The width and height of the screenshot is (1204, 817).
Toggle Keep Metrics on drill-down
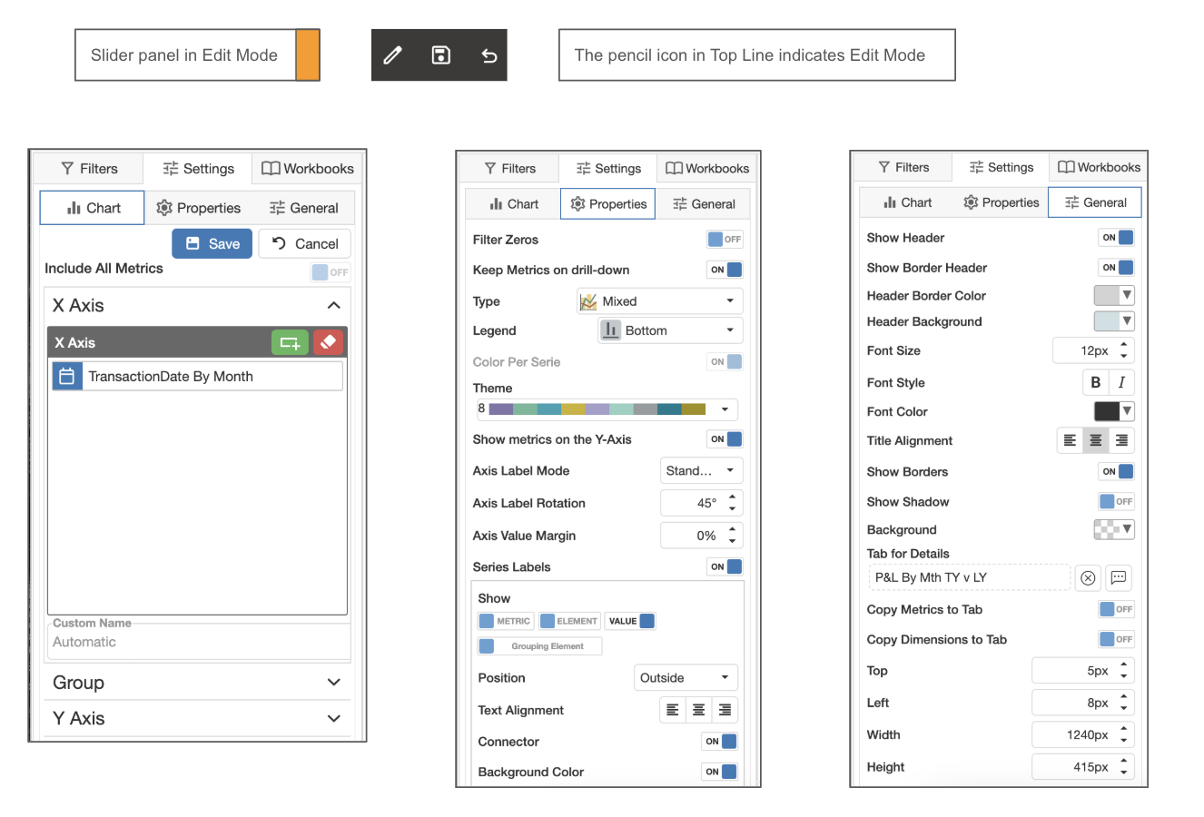click(x=725, y=270)
